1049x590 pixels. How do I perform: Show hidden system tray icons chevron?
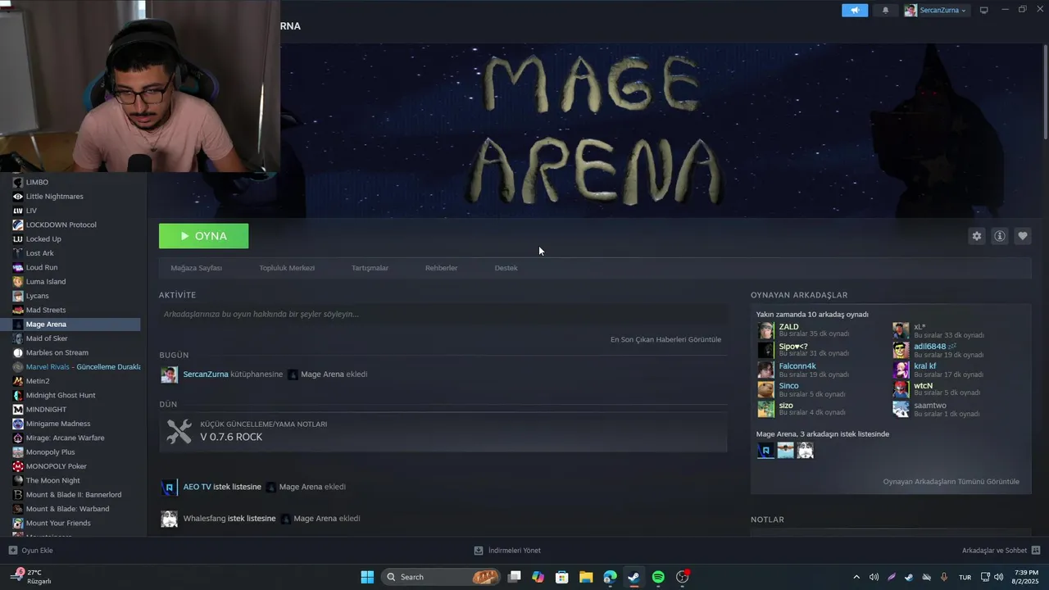[x=856, y=577]
